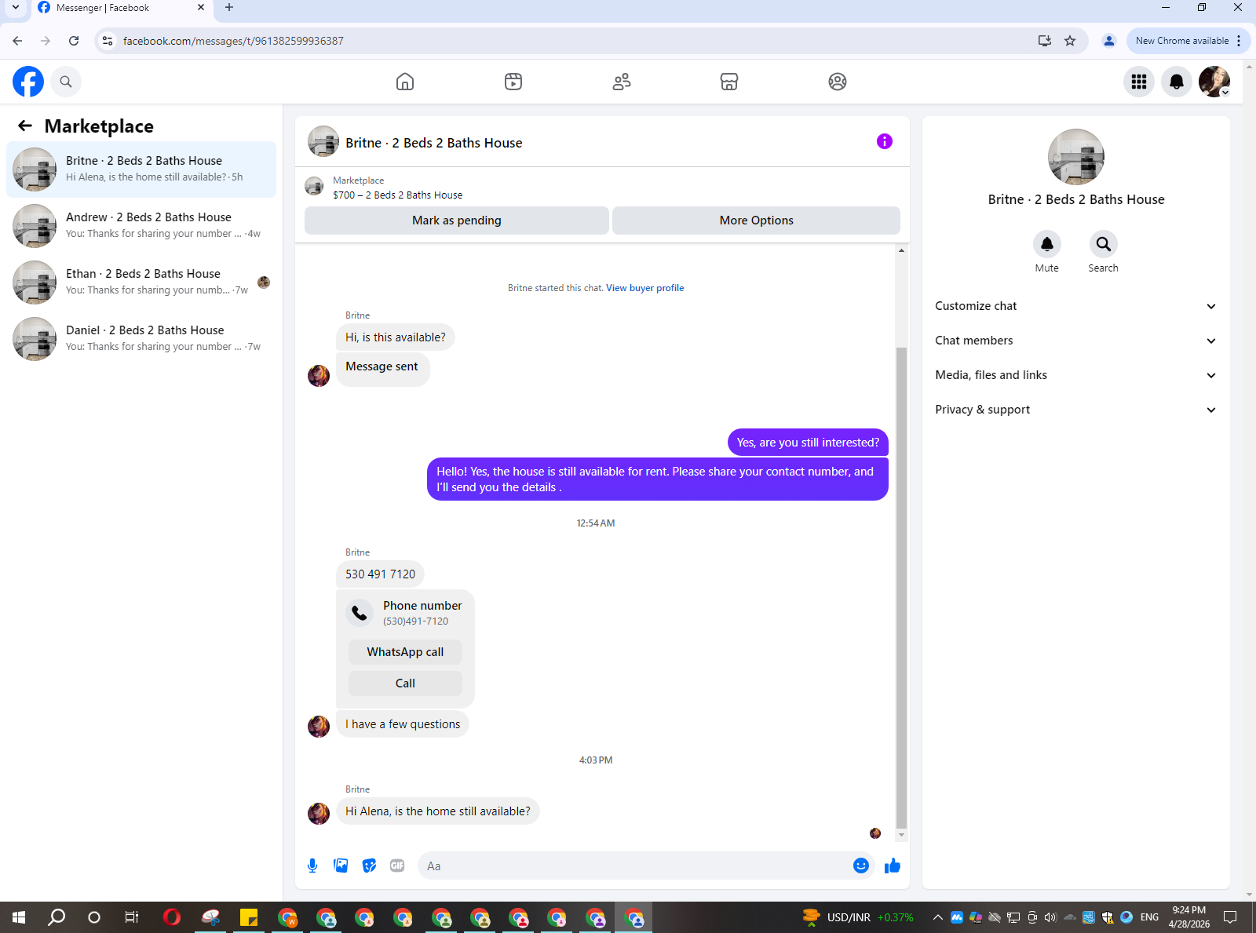Expand the Chat members section
The width and height of the screenshot is (1256, 933).
point(1076,341)
